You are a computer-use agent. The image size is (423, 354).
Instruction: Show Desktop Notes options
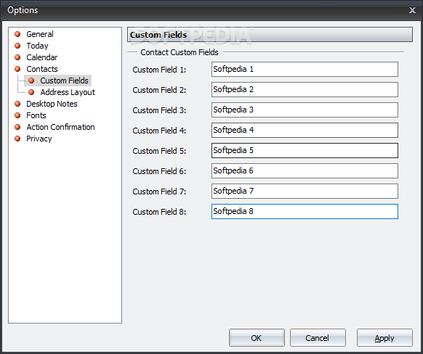[52, 104]
